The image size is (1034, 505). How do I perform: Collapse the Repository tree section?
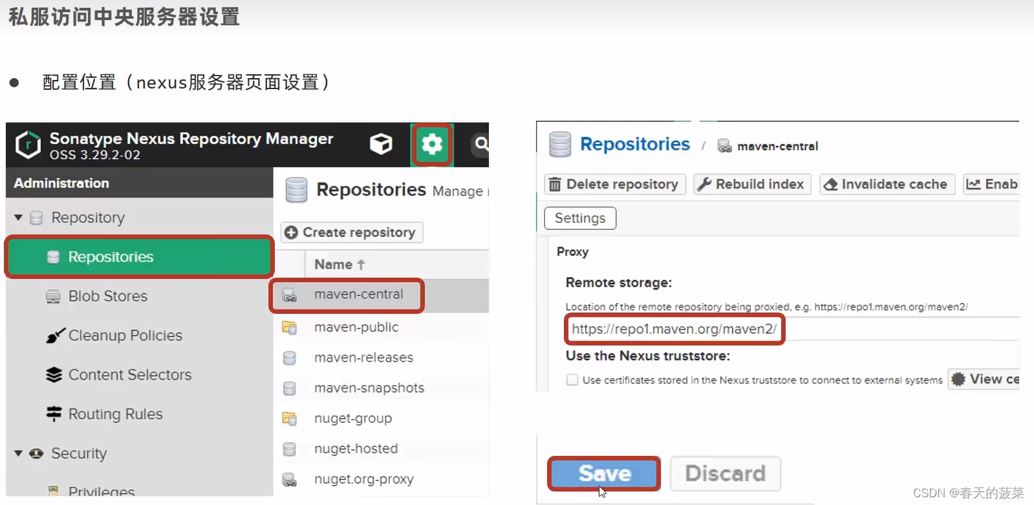pyautogui.click(x=18, y=218)
